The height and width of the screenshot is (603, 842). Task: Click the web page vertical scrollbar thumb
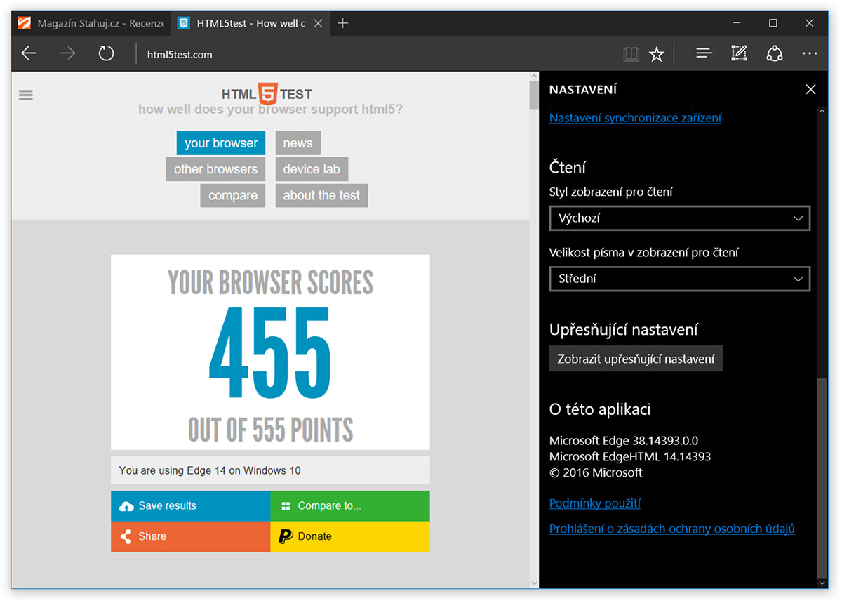[534, 95]
